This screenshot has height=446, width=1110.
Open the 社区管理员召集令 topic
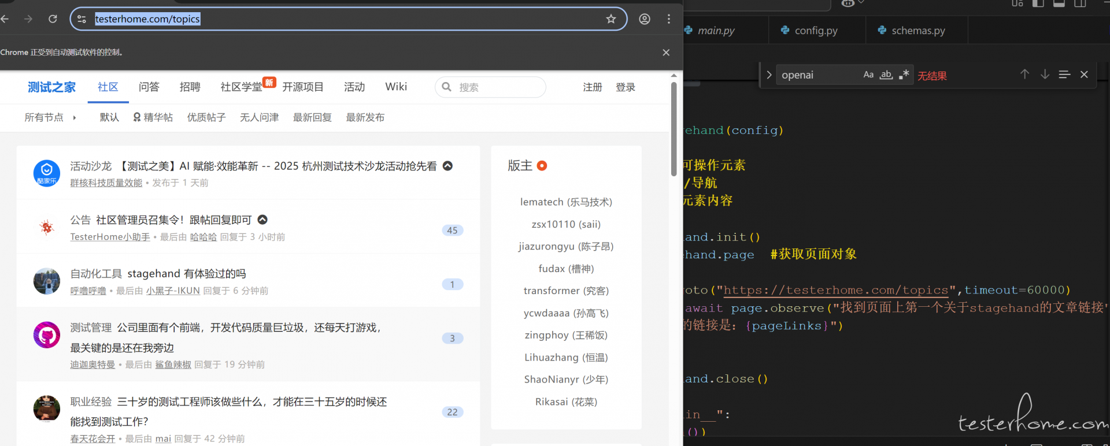pos(174,220)
